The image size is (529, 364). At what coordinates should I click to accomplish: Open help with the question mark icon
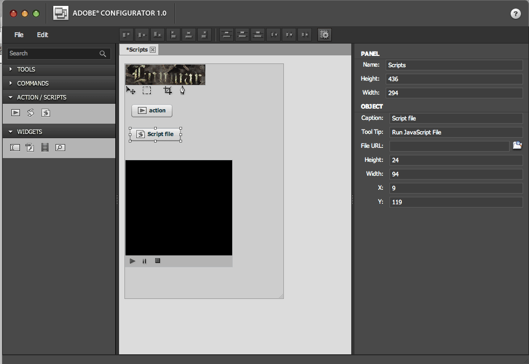(x=516, y=15)
